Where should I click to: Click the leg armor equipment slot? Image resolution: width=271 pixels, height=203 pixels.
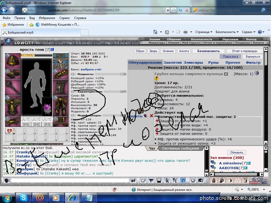pyautogui.click(x=61, y=106)
